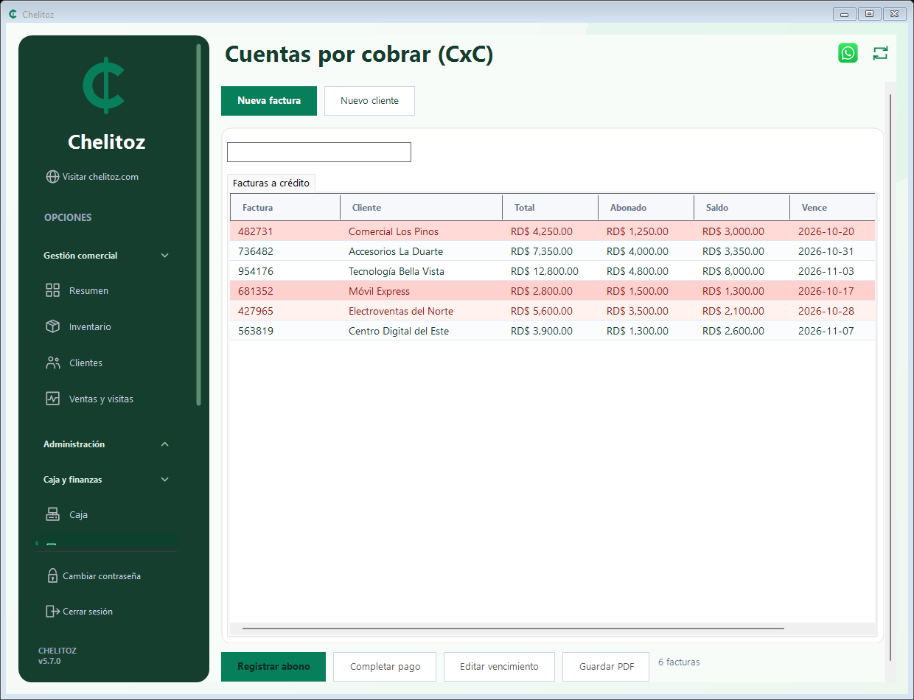Screen dimensions: 914x700
Task: Sort by Abonado column header
Action: click(646, 208)
